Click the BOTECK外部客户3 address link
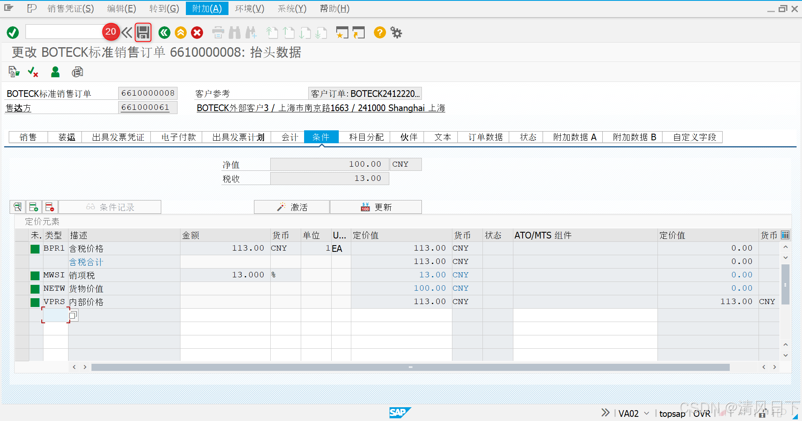This screenshot has height=421, width=802. (321, 108)
